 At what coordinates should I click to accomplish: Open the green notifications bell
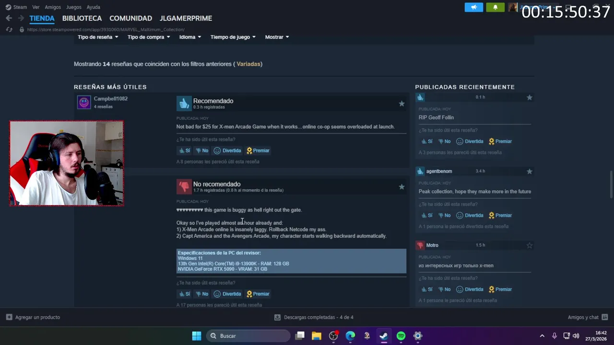click(x=496, y=7)
